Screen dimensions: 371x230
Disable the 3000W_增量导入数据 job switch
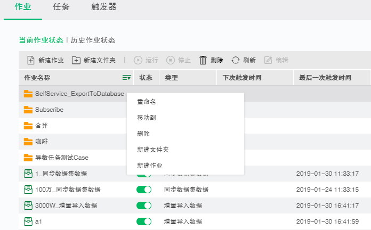[144, 206]
